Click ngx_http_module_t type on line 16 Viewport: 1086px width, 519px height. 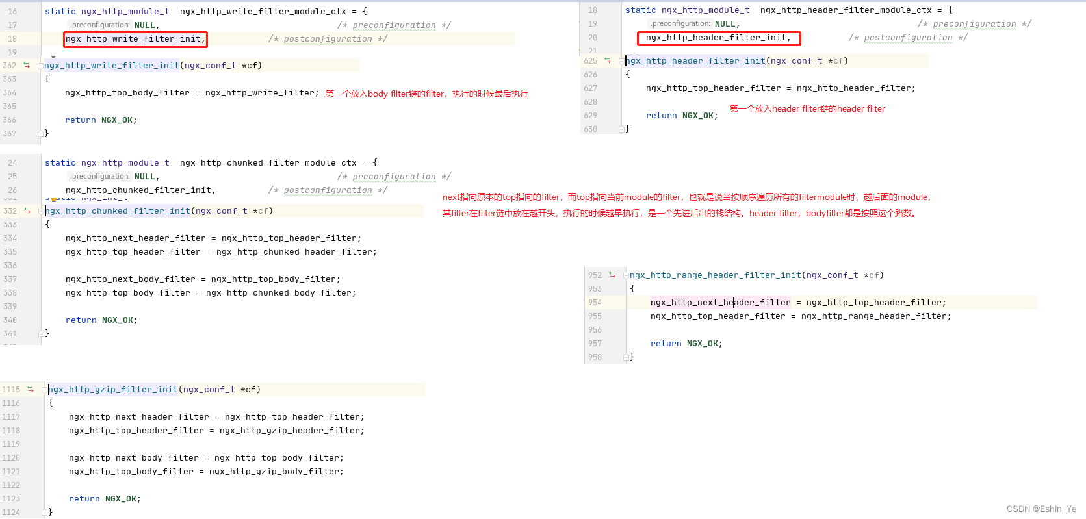coord(125,12)
